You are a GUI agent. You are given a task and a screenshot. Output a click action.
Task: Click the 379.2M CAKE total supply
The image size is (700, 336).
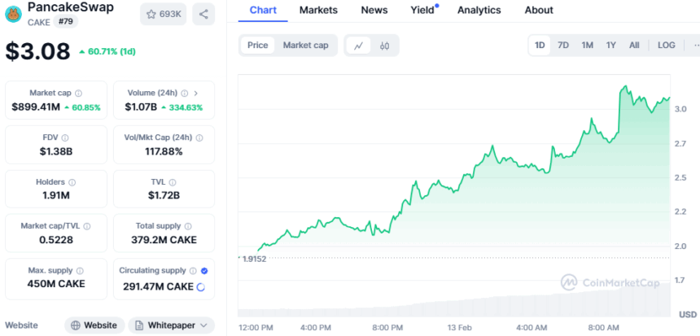[164, 240]
